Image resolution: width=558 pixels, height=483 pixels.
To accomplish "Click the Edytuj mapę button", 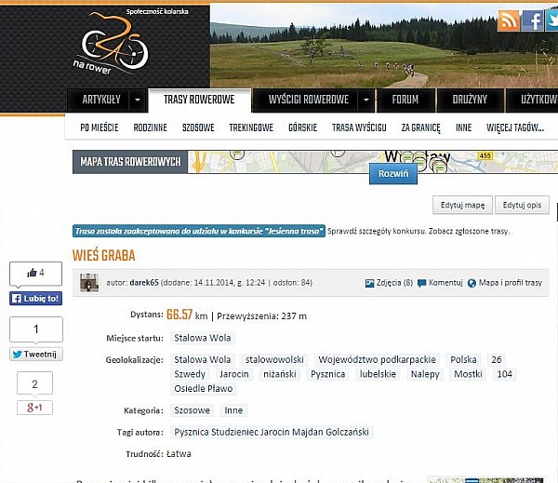I will [x=462, y=205].
